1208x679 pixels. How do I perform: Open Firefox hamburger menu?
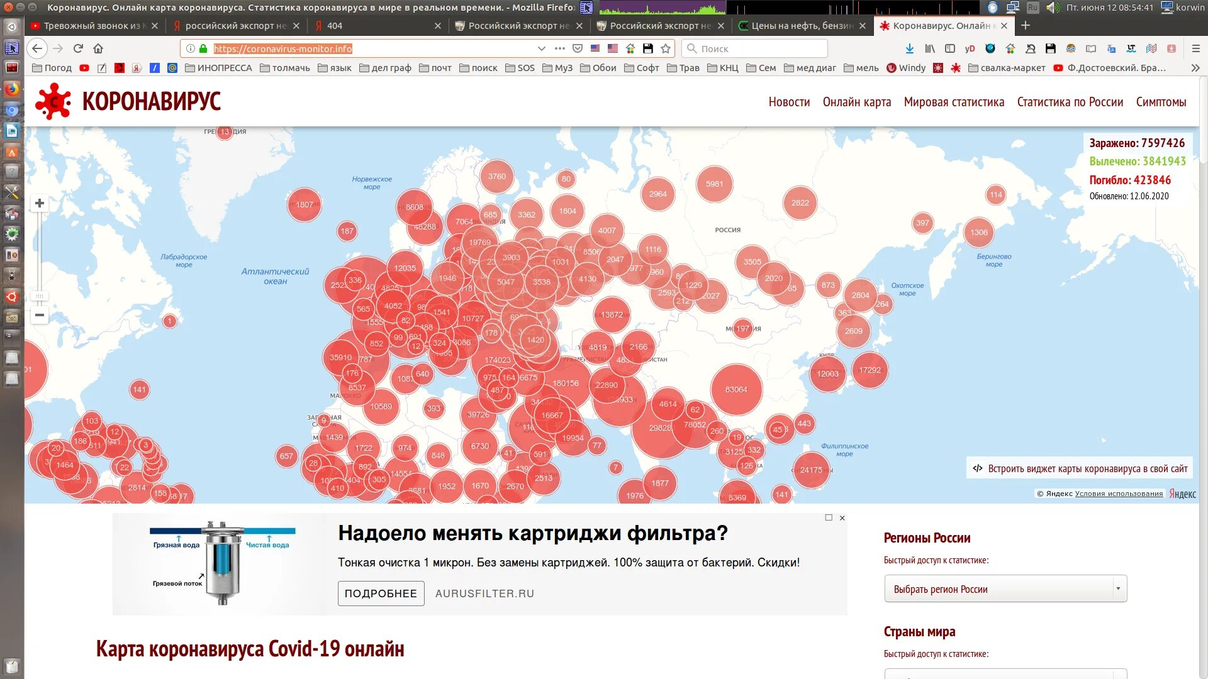(x=1196, y=48)
